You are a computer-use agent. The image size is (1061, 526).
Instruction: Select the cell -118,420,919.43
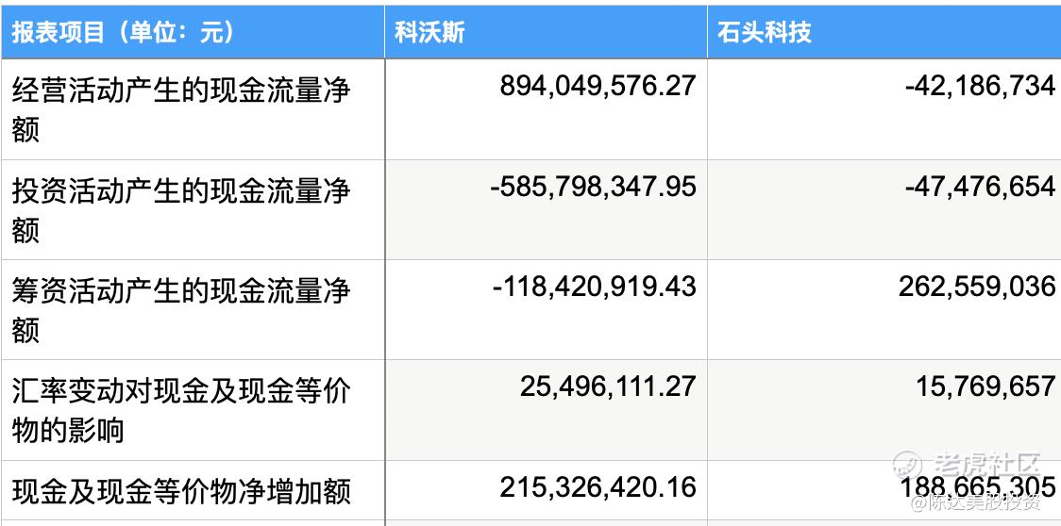[x=594, y=287]
